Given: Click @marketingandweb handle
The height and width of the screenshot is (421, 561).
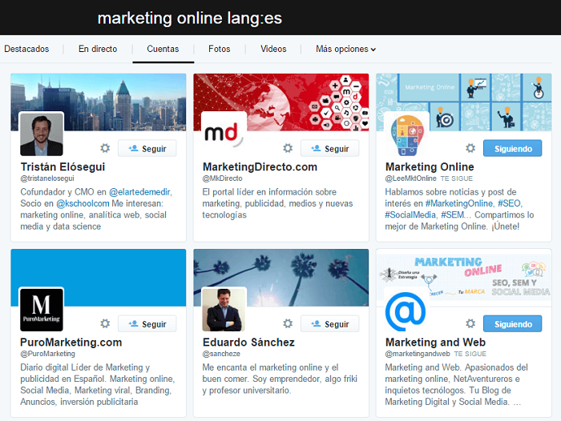Looking at the screenshot, I should click(418, 354).
